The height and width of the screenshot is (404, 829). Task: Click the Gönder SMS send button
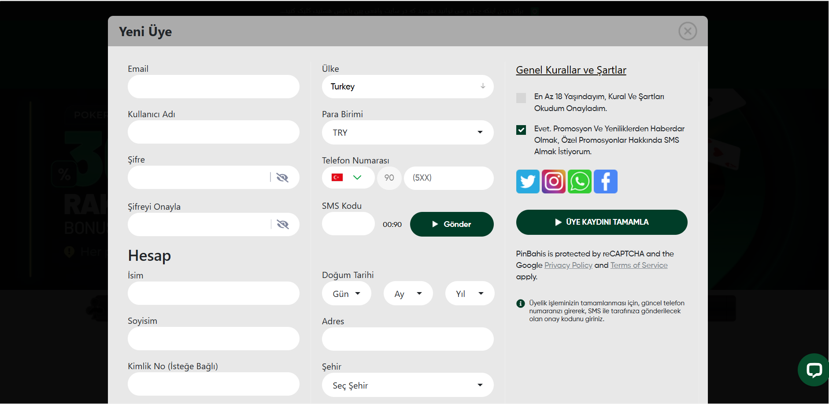point(452,224)
